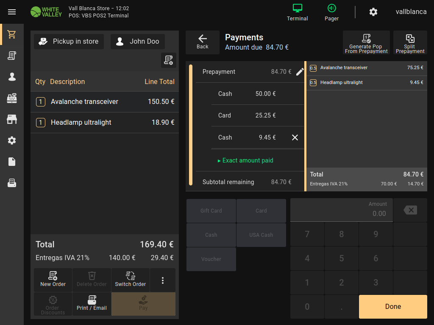Screen dimensions: 434x325
Task: Click Generate Pop From Prepayment
Action: point(366,42)
